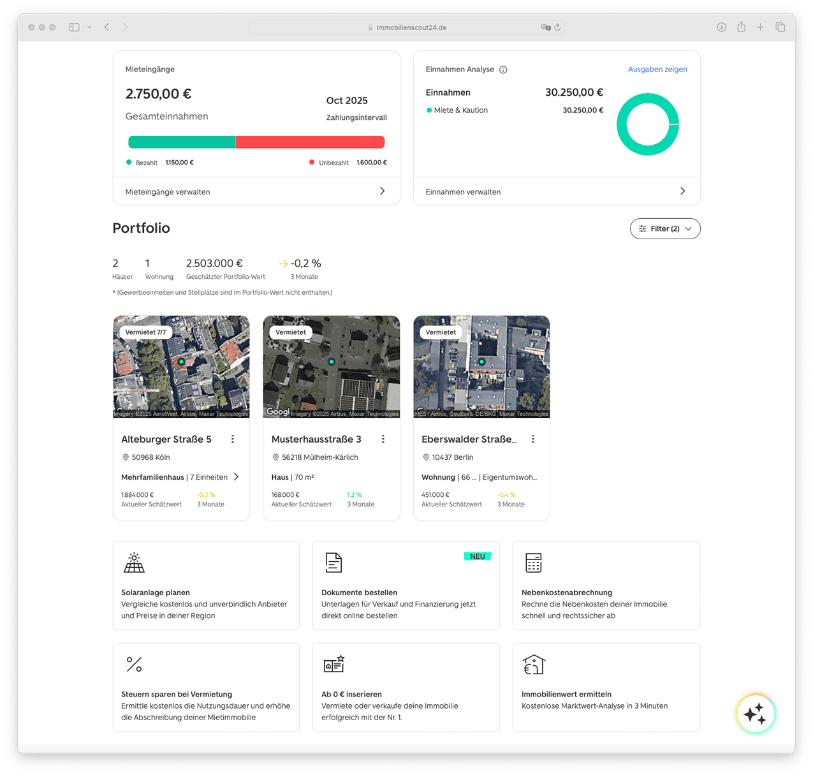Click the Safari reload page icon

point(557,27)
